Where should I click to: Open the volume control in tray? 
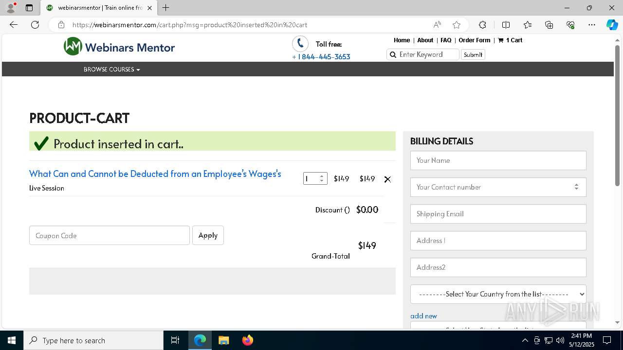[560, 340]
